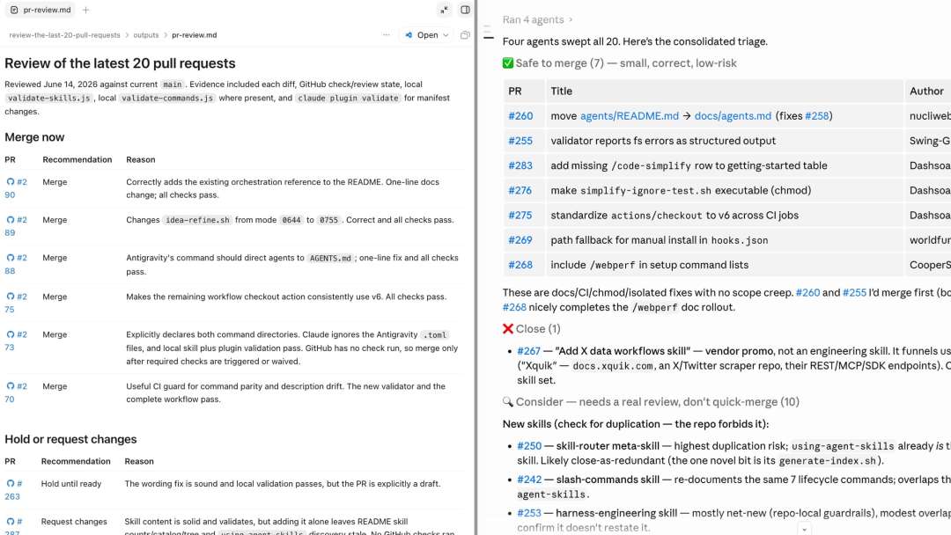Open the #258 link in the PR #260 title

click(x=816, y=116)
